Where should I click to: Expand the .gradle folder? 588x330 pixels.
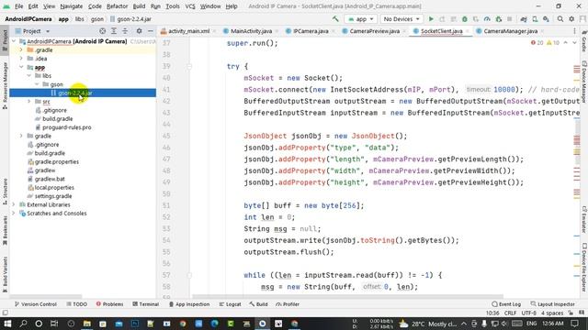(21, 49)
